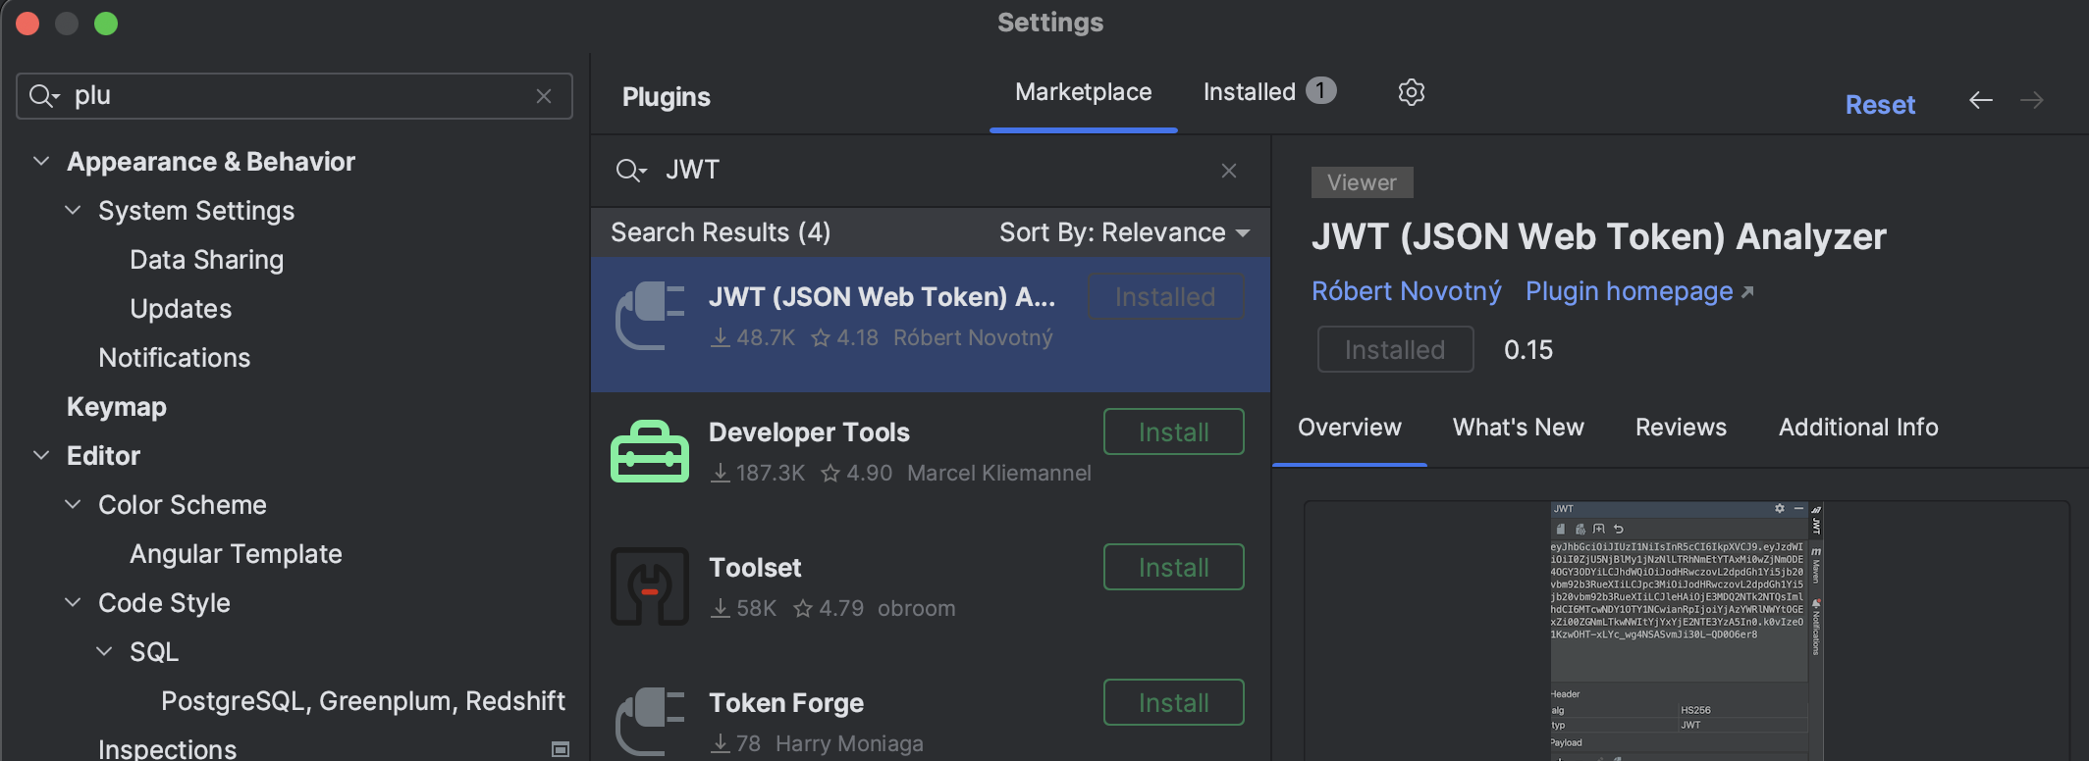Select Data Sharing settings item
2089x761 pixels.
click(x=206, y=259)
